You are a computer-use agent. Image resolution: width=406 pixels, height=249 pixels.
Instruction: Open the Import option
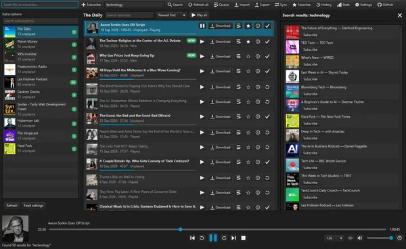tap(242, 5)
